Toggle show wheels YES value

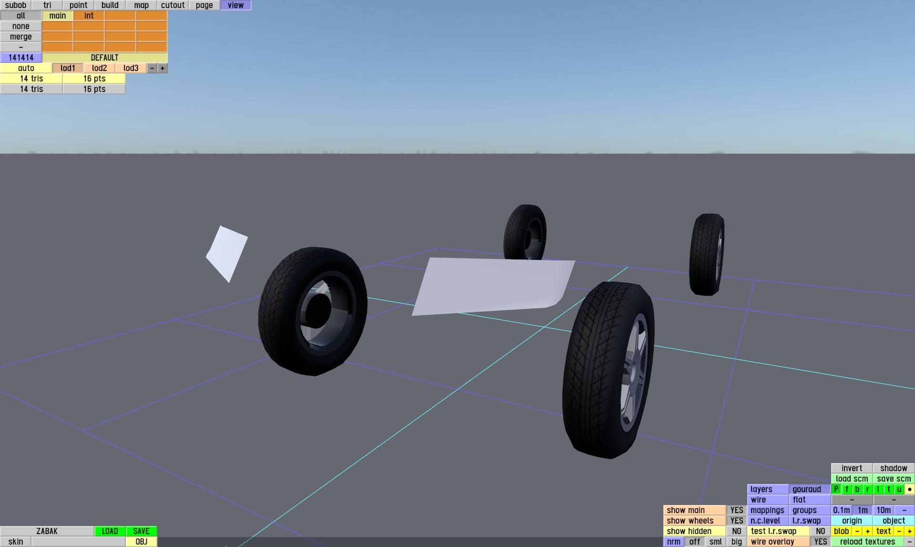[736, 521]
